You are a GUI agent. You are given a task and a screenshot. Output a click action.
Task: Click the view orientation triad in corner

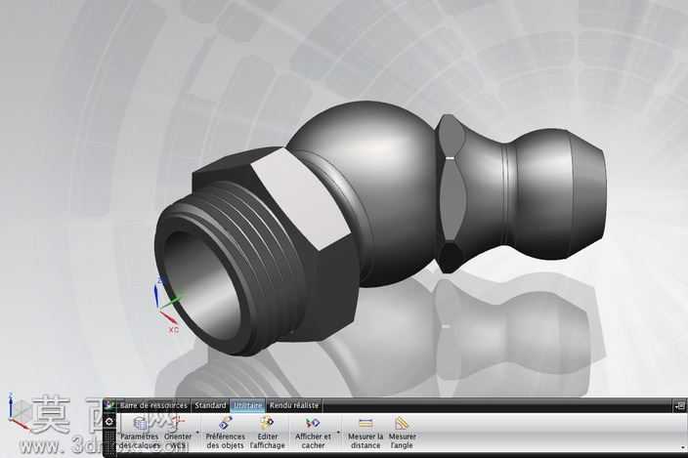[x=18, y=412]
